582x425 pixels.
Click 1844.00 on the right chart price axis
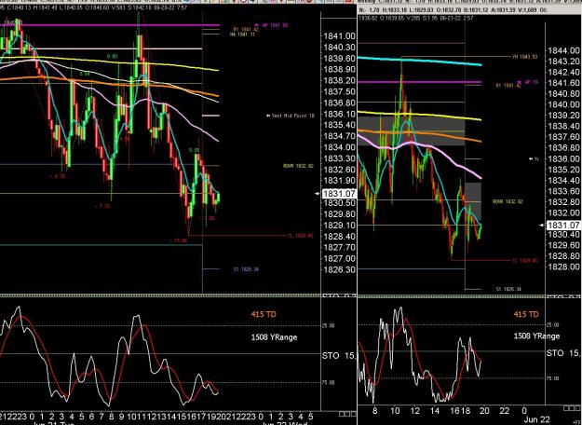pyautogui.click(x=563, y=50)
